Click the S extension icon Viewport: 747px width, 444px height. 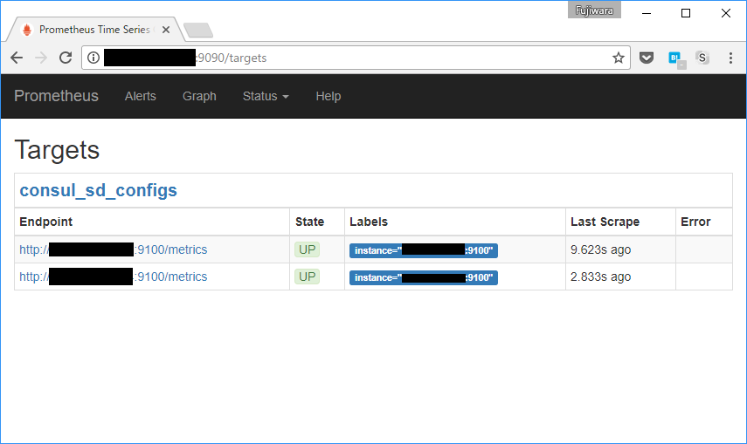[702, 58]
